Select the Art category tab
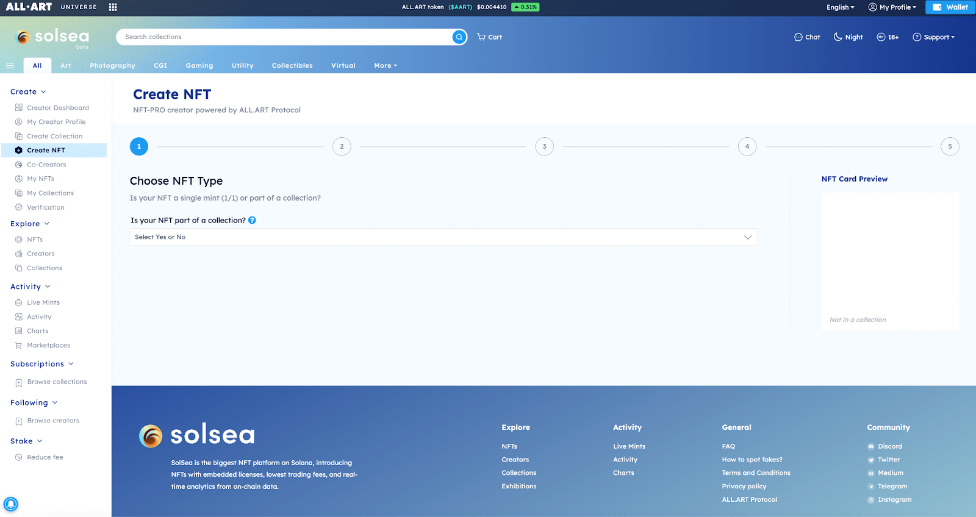 point(66,65)
